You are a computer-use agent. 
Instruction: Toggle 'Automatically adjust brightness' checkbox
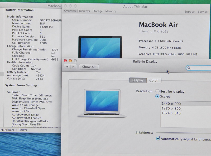tap(158, 138)
